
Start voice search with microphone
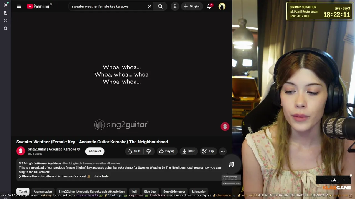pyautogui.click(x=175, y=6)
